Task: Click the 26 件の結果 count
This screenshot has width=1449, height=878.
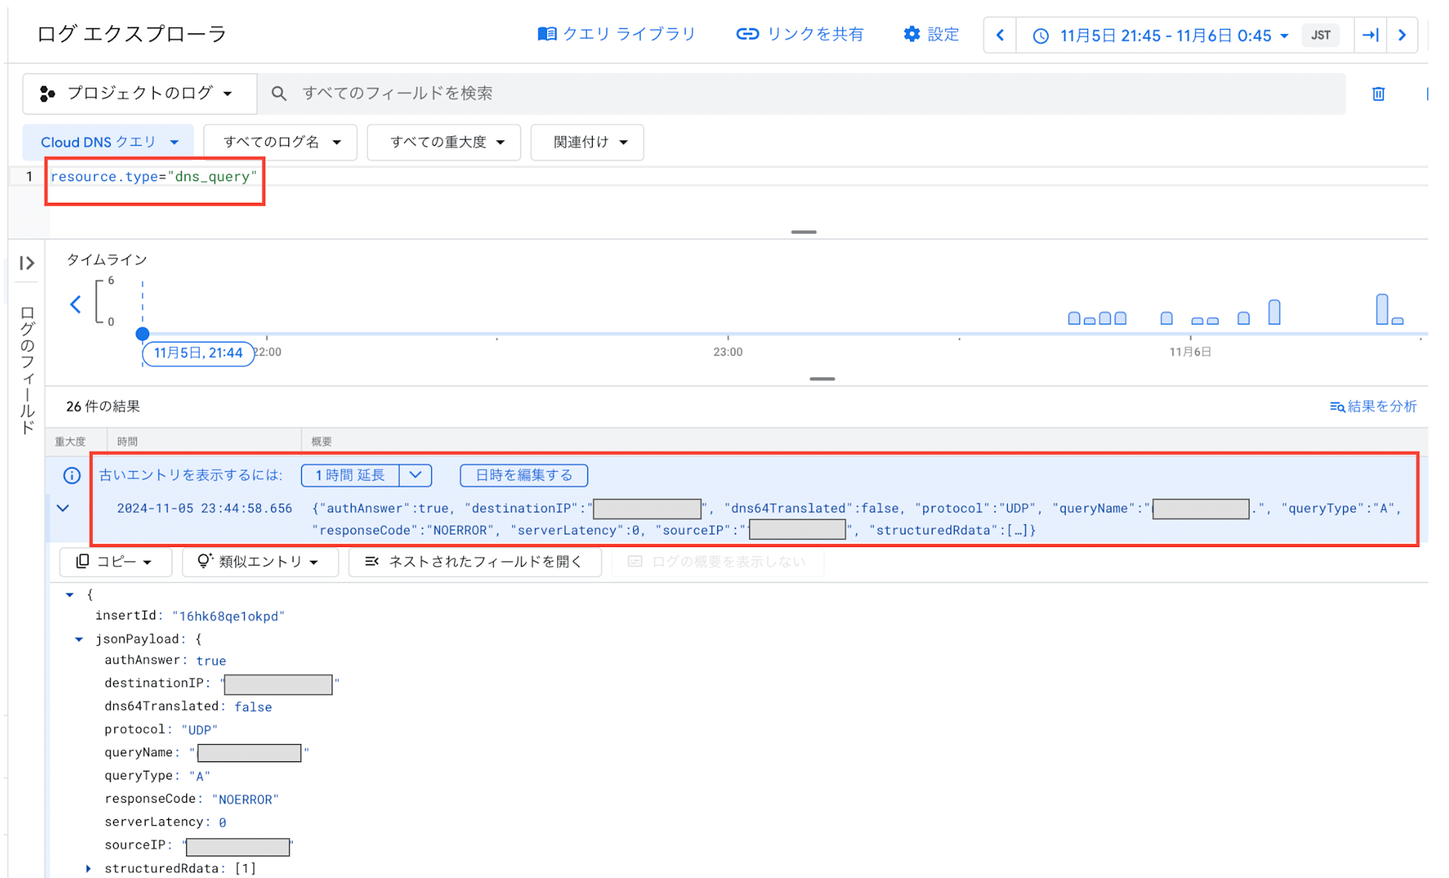Action: [103, 406]
